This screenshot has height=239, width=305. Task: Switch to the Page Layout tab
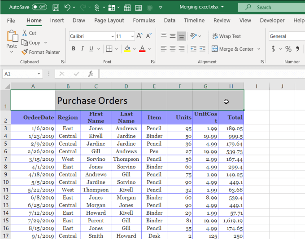pos(109,20)
